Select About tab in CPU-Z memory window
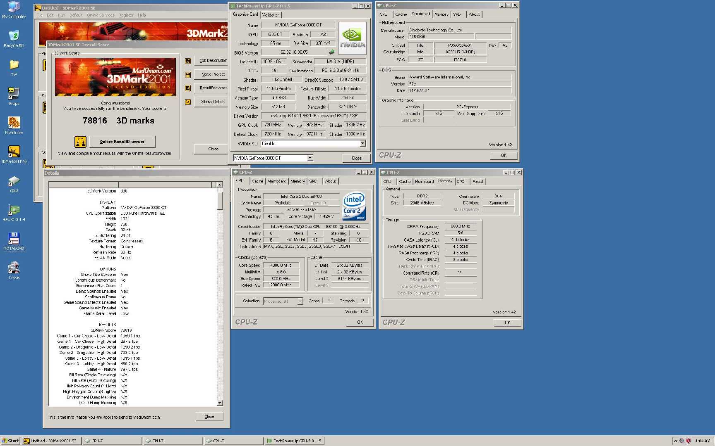This screenshot has height=446, width=715. pyautogui.click(x=478, y=182)
